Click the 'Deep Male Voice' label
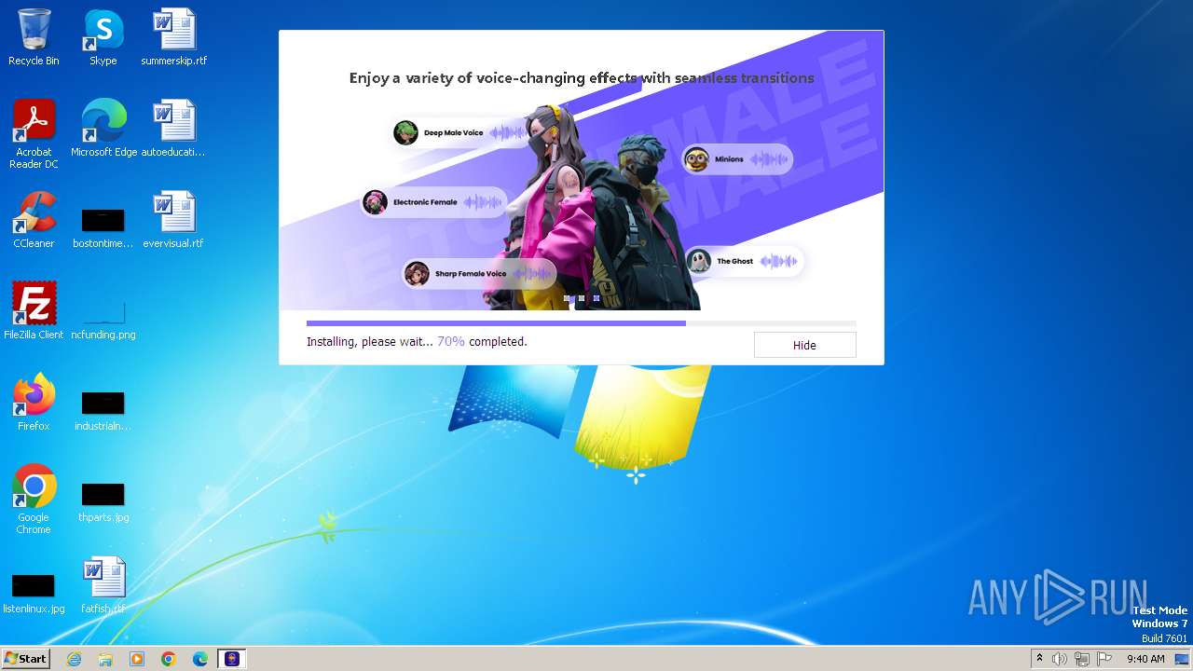Screen dimensions: 1193x671 click(454, 132)
